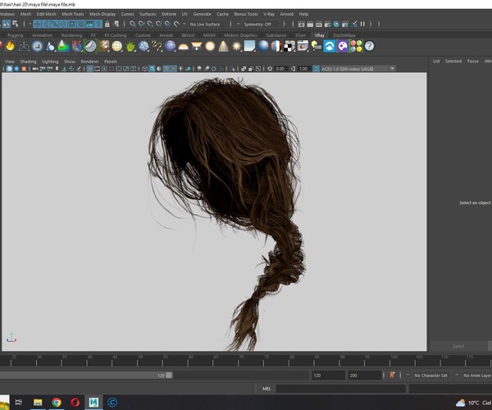Open the Deform menu

coord(169,14)
